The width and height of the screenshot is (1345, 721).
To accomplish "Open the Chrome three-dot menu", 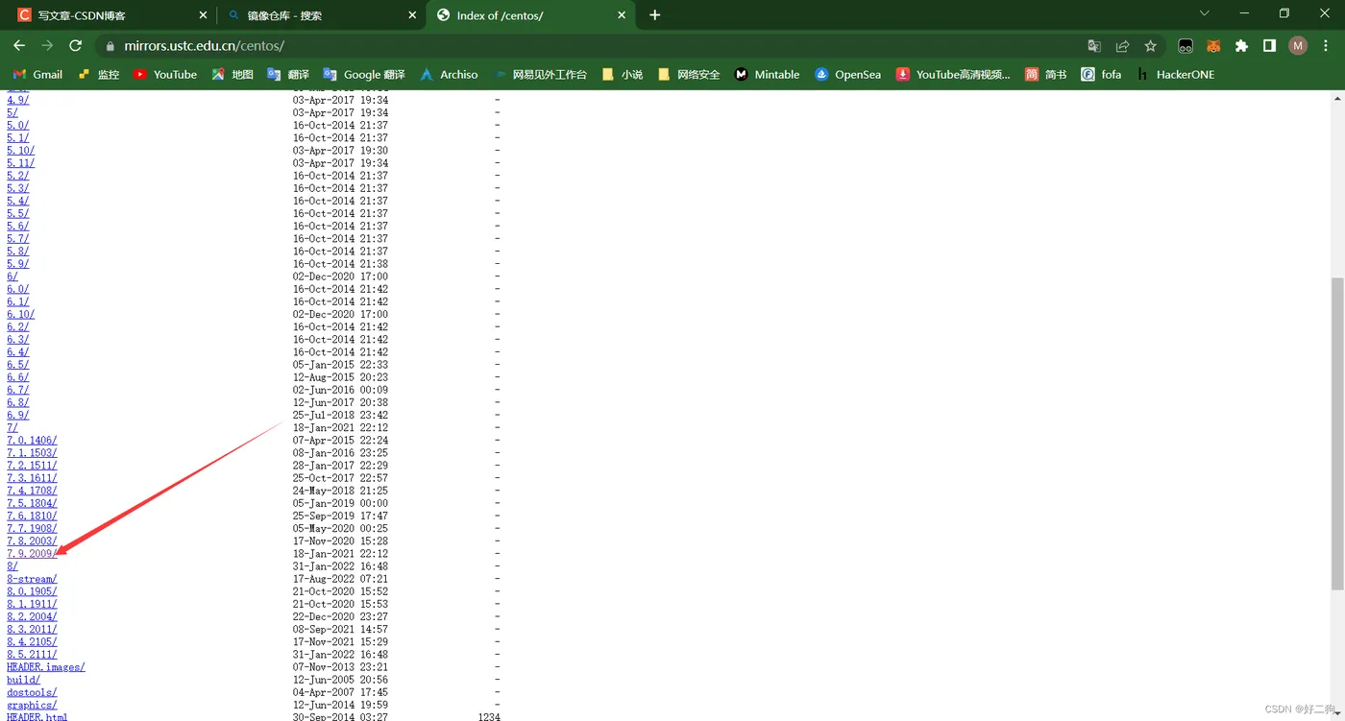I will [1327, 45].
